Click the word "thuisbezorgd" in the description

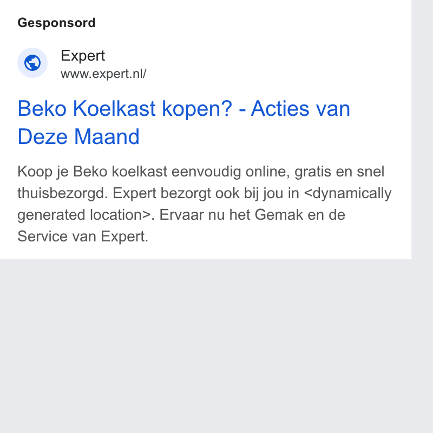61,193
